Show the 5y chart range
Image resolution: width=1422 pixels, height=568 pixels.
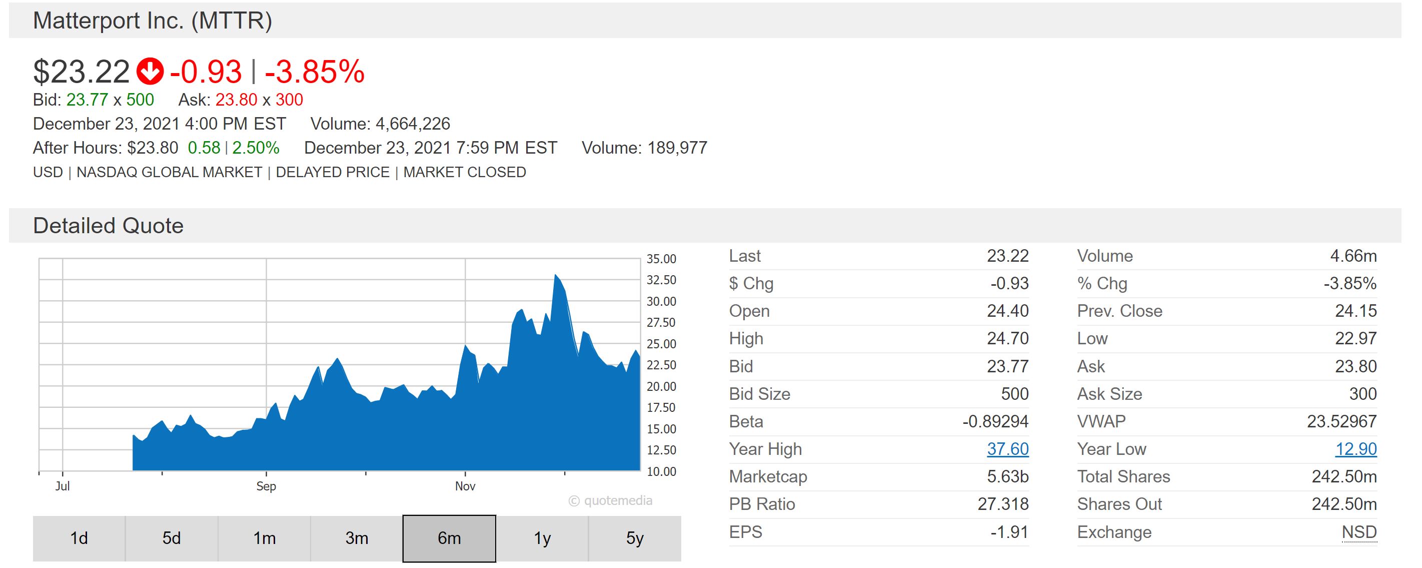(635, 538)
